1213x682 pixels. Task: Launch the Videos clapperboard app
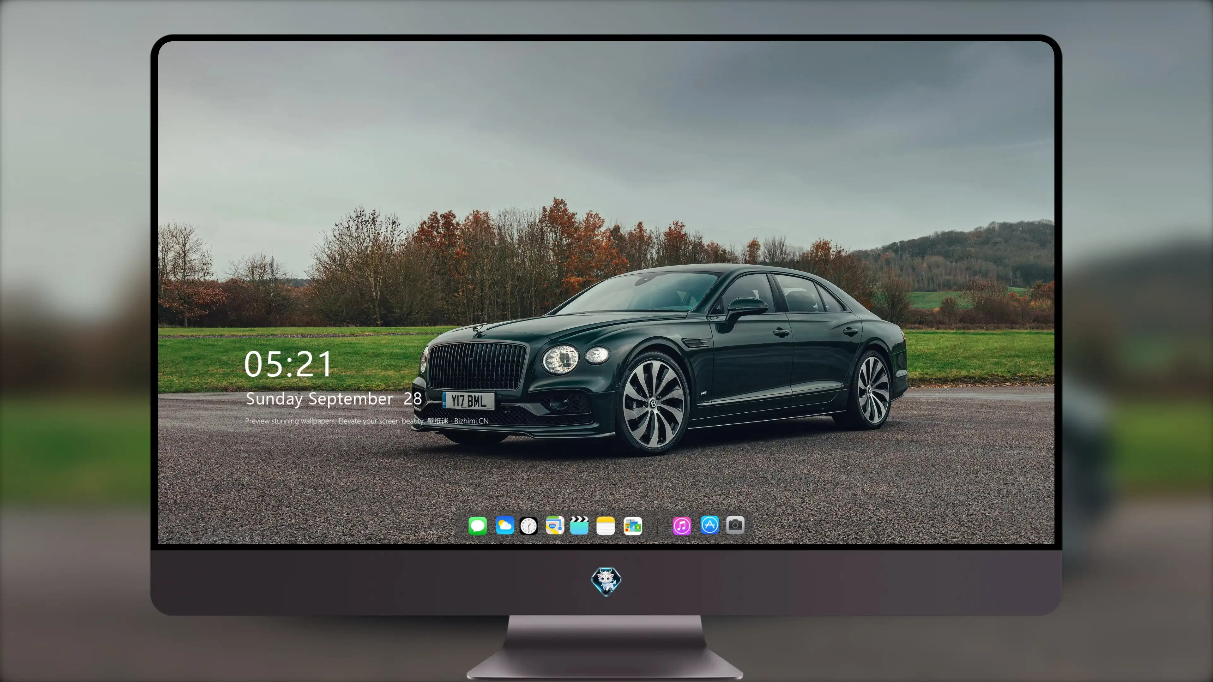(579, 525)
